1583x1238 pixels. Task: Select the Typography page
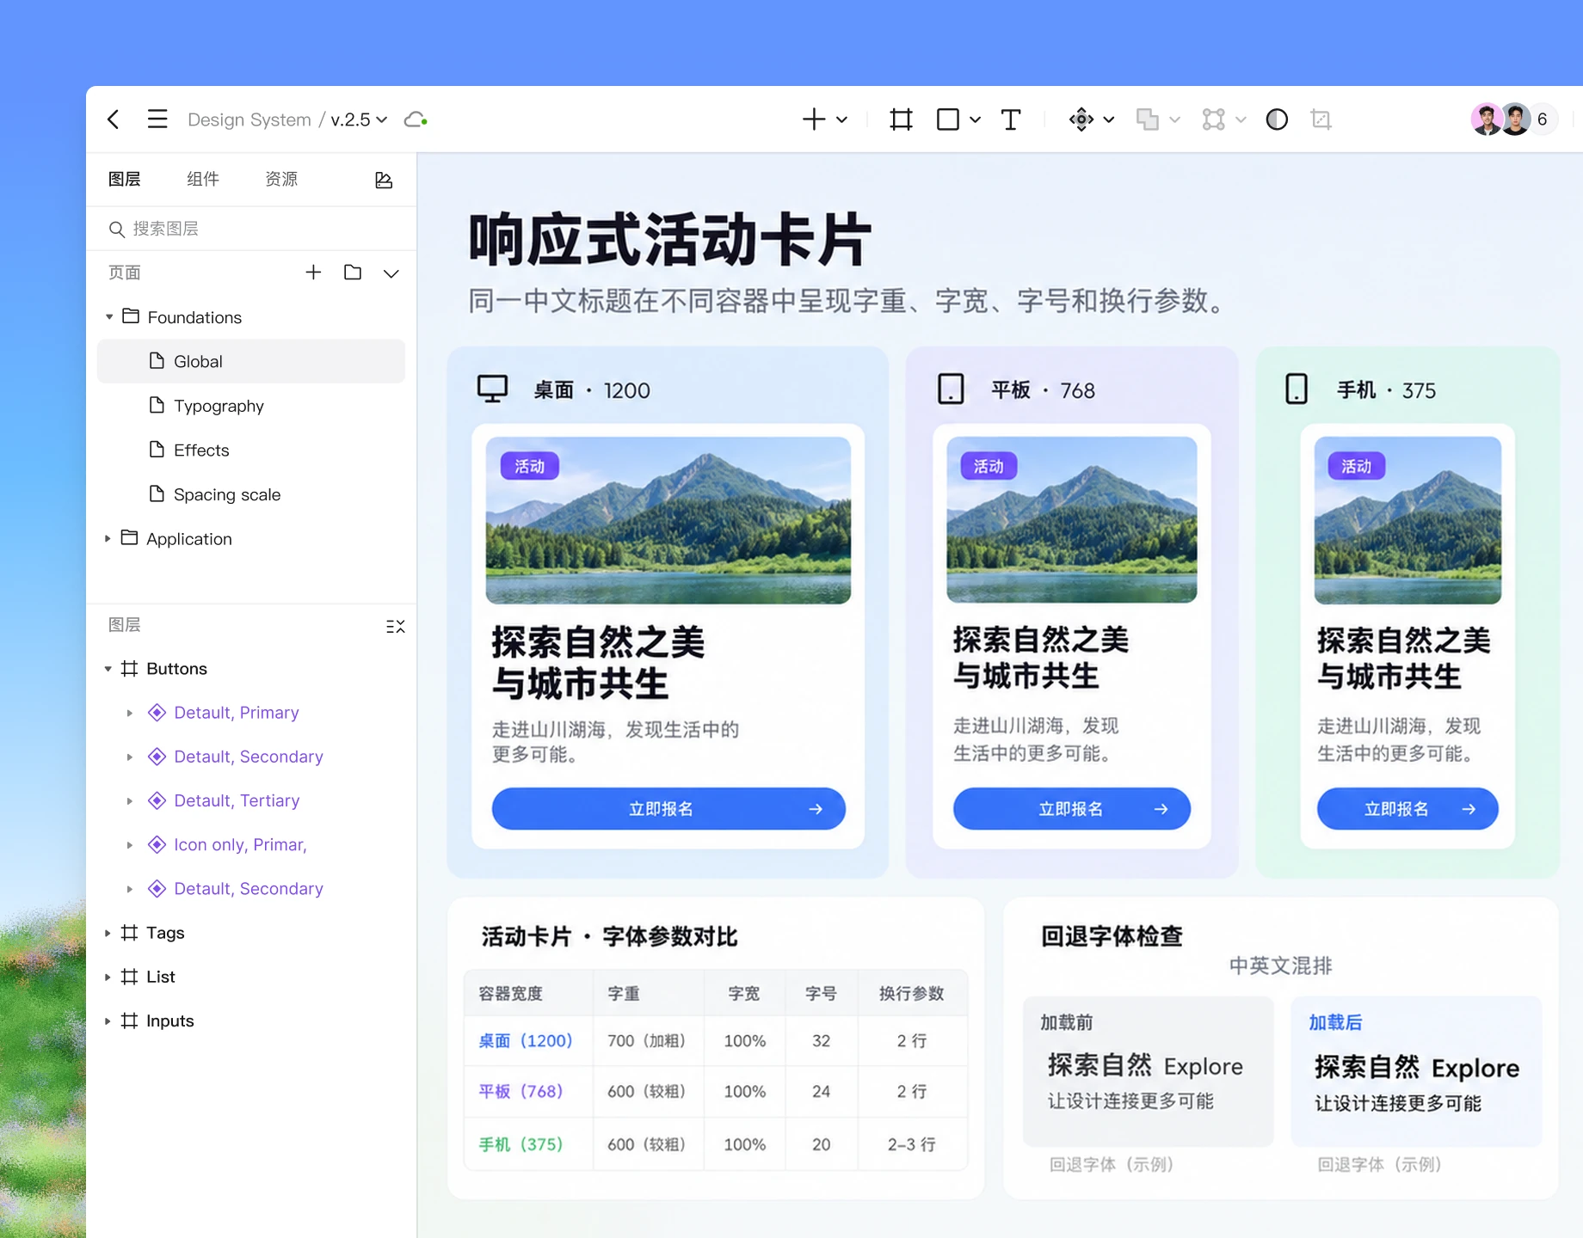click(251, 406)
